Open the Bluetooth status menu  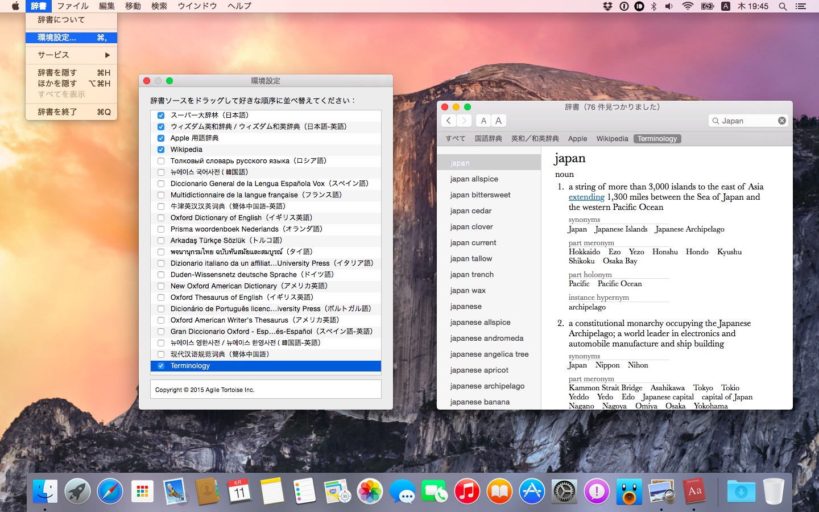click(x=653, y=6)
